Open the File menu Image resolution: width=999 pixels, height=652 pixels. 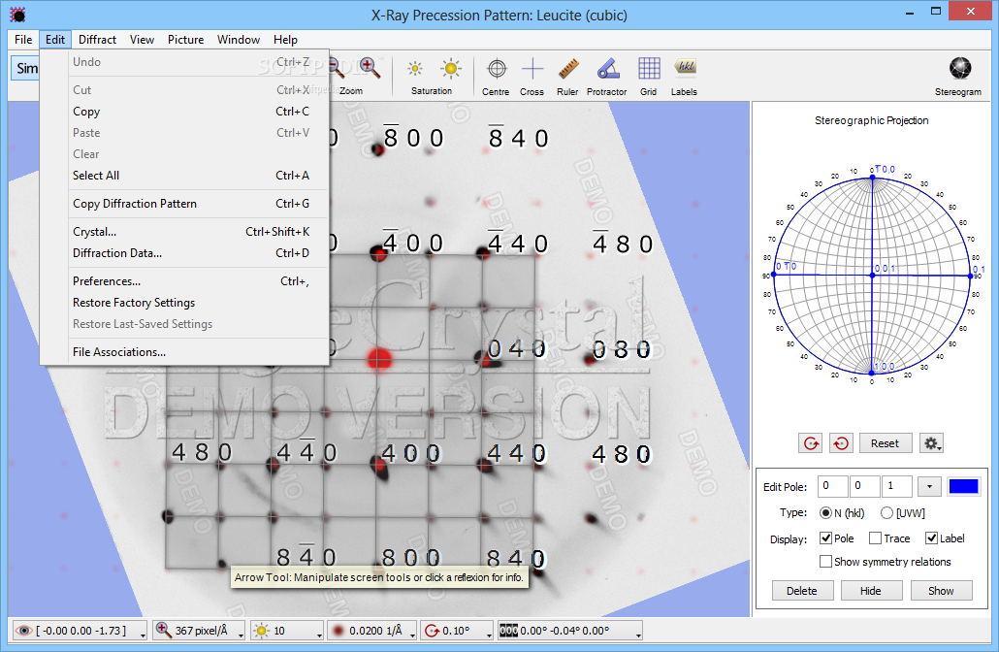pos(23,40)
